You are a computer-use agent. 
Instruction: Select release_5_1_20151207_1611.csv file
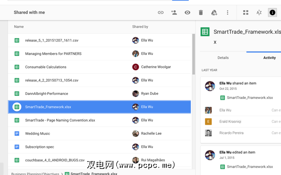(x=52, y=40)
